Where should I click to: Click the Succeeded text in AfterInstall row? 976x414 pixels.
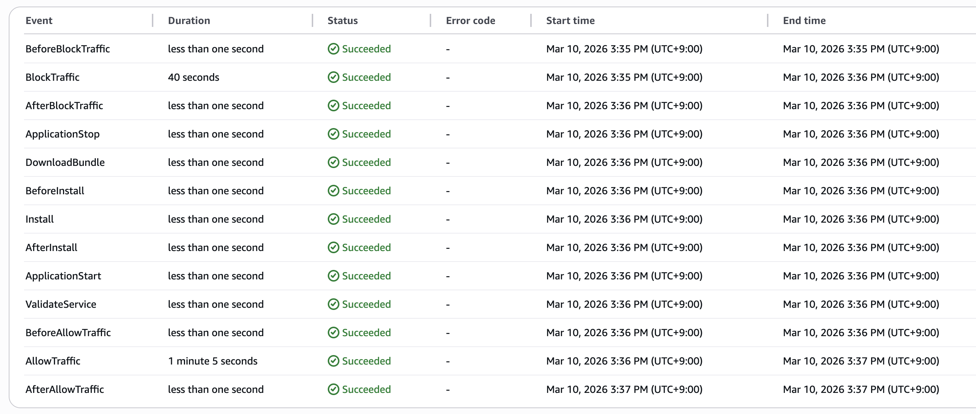pos(366,247)
